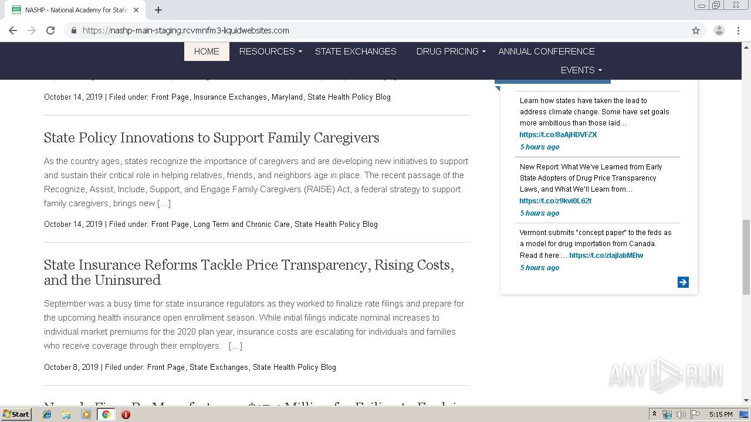Click next tweets arrow button

pyautogui.click(x=683, y=283)
